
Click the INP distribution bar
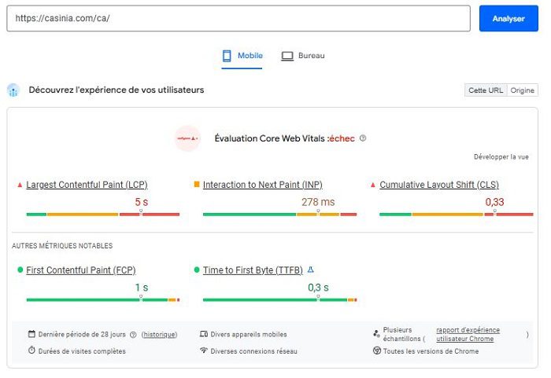click(x=279, y=214)
